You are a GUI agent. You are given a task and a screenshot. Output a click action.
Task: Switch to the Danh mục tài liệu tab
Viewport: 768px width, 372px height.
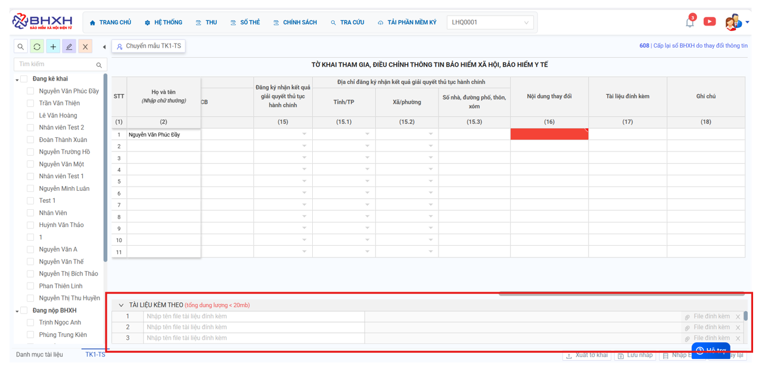(39, 355)
